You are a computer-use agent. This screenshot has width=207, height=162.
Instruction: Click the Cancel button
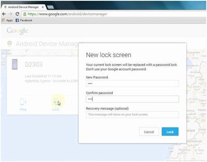tap(149, 132)
